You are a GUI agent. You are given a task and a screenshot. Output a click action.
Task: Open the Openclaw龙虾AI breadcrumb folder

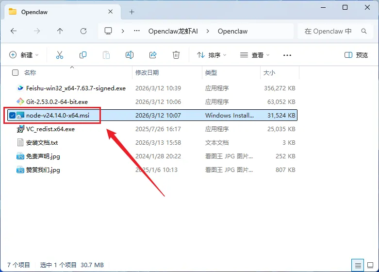[x=173, y=31]
